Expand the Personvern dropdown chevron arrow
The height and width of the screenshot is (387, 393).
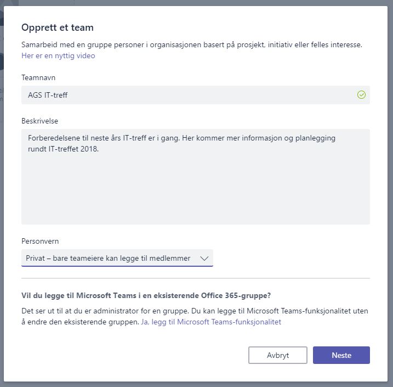click(204, 258)
